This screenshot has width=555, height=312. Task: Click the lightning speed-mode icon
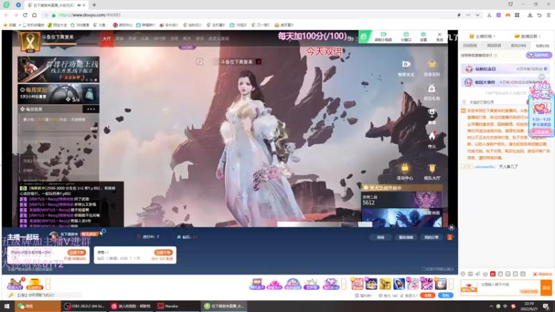tap(459, 15)
